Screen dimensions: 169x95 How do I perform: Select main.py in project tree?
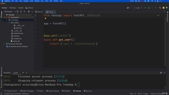tap(16, 36)
